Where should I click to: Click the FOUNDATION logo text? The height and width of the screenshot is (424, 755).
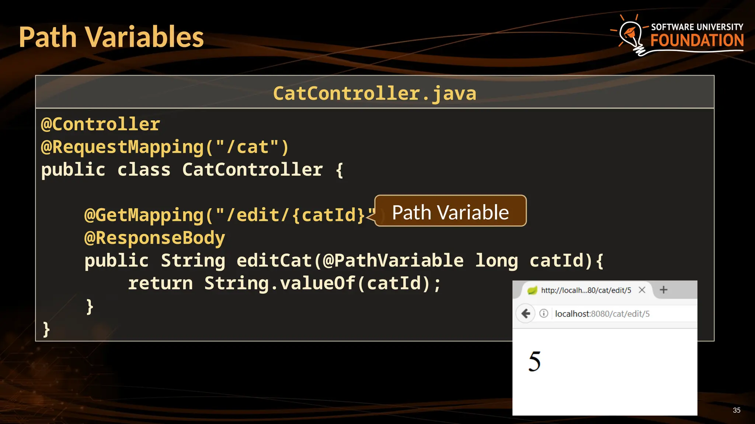pos(697,40)
